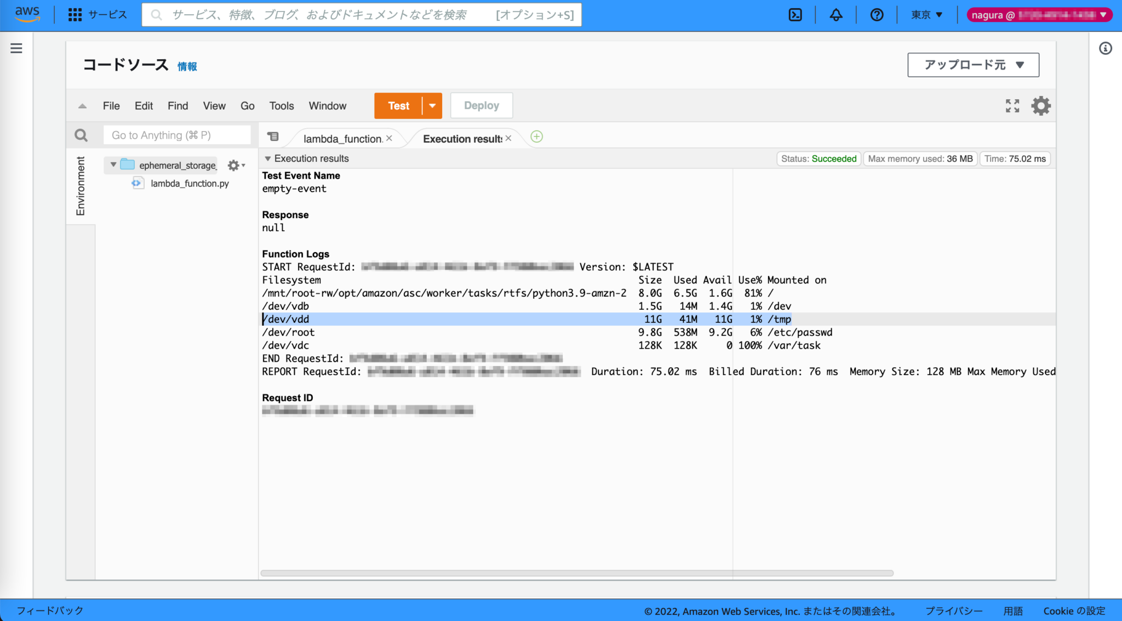Collapse the Execution results section
This screenshot has height=621, width=1122.
[268, 158]
